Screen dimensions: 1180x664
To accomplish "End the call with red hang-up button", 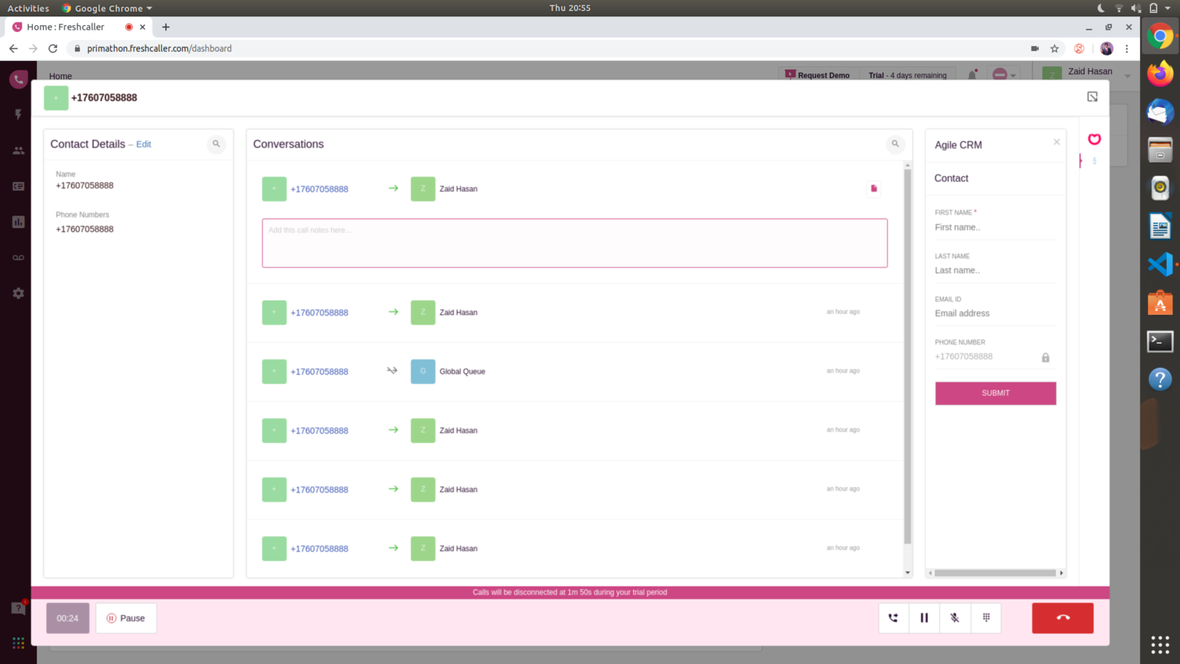I will [x=1062, y=618].
